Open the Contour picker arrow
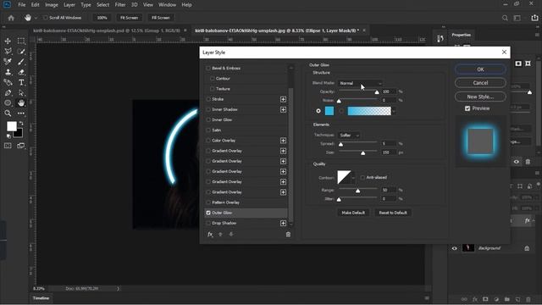Viewport: 542px width, 305px height. click(x=353, y=178)
